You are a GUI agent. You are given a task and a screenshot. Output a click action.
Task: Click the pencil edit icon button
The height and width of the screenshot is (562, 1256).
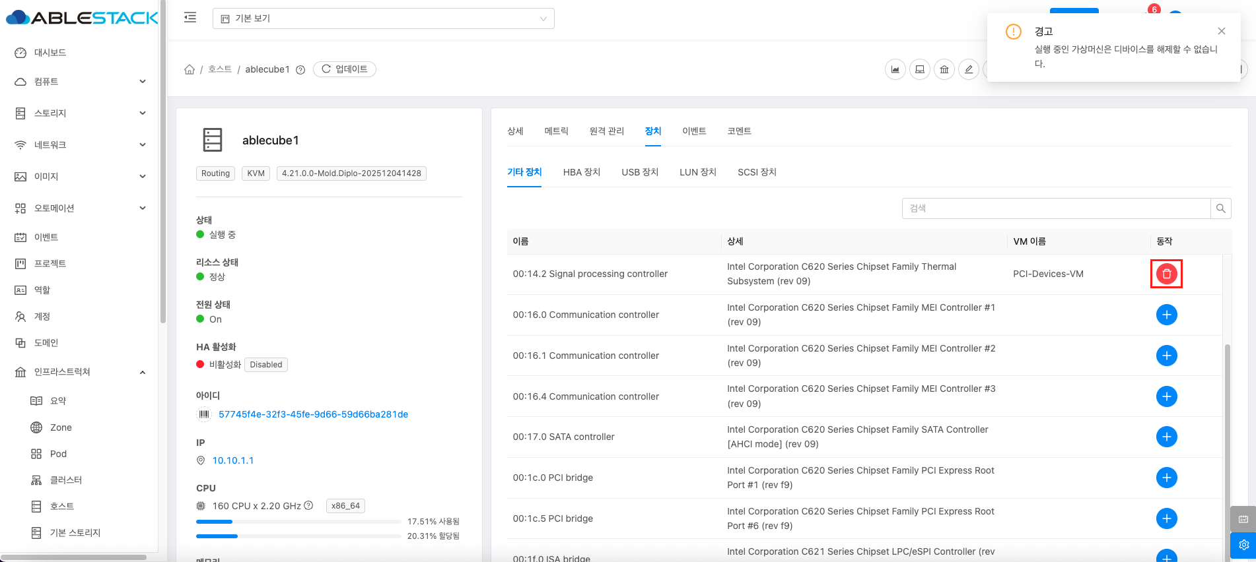click(968, 69)
